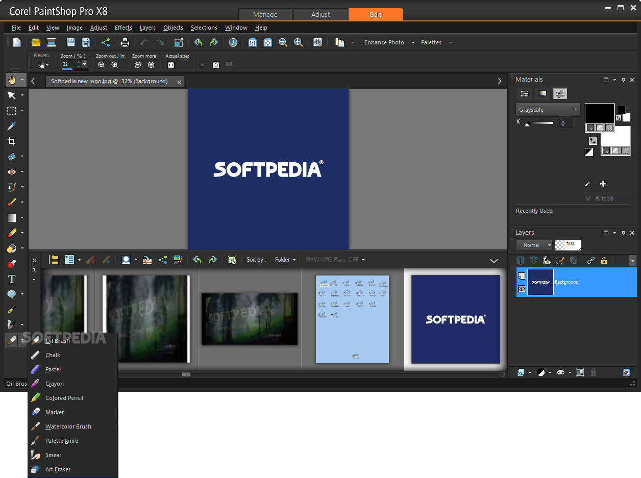Click the Open folder icon
This screenshot has height=478, width=641.
click(x=36, y=42)
